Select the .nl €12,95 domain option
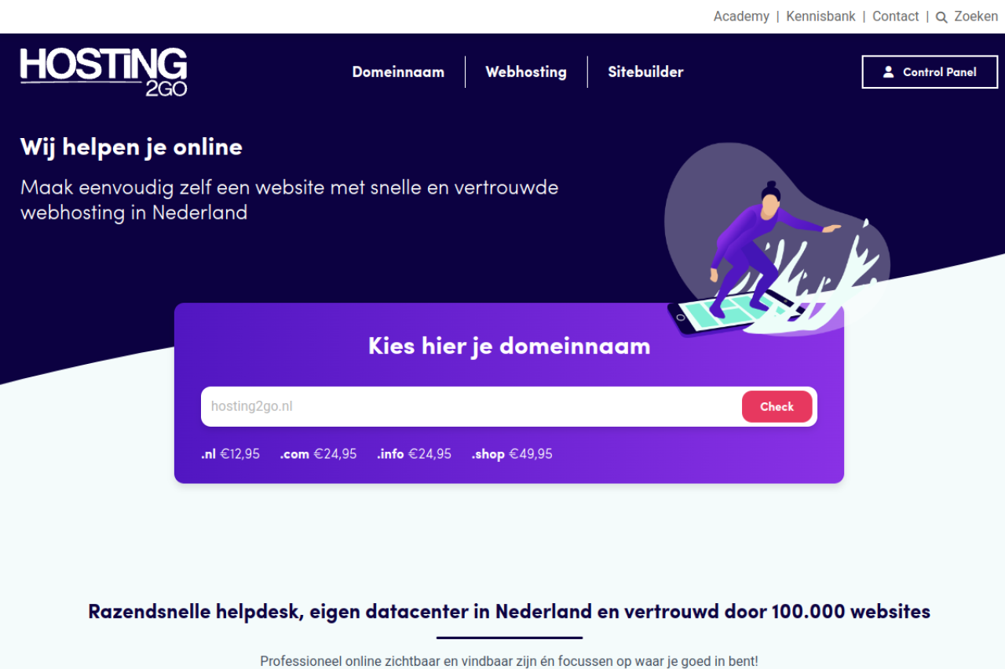This screenshot has width=1005, height=669. 230,453
